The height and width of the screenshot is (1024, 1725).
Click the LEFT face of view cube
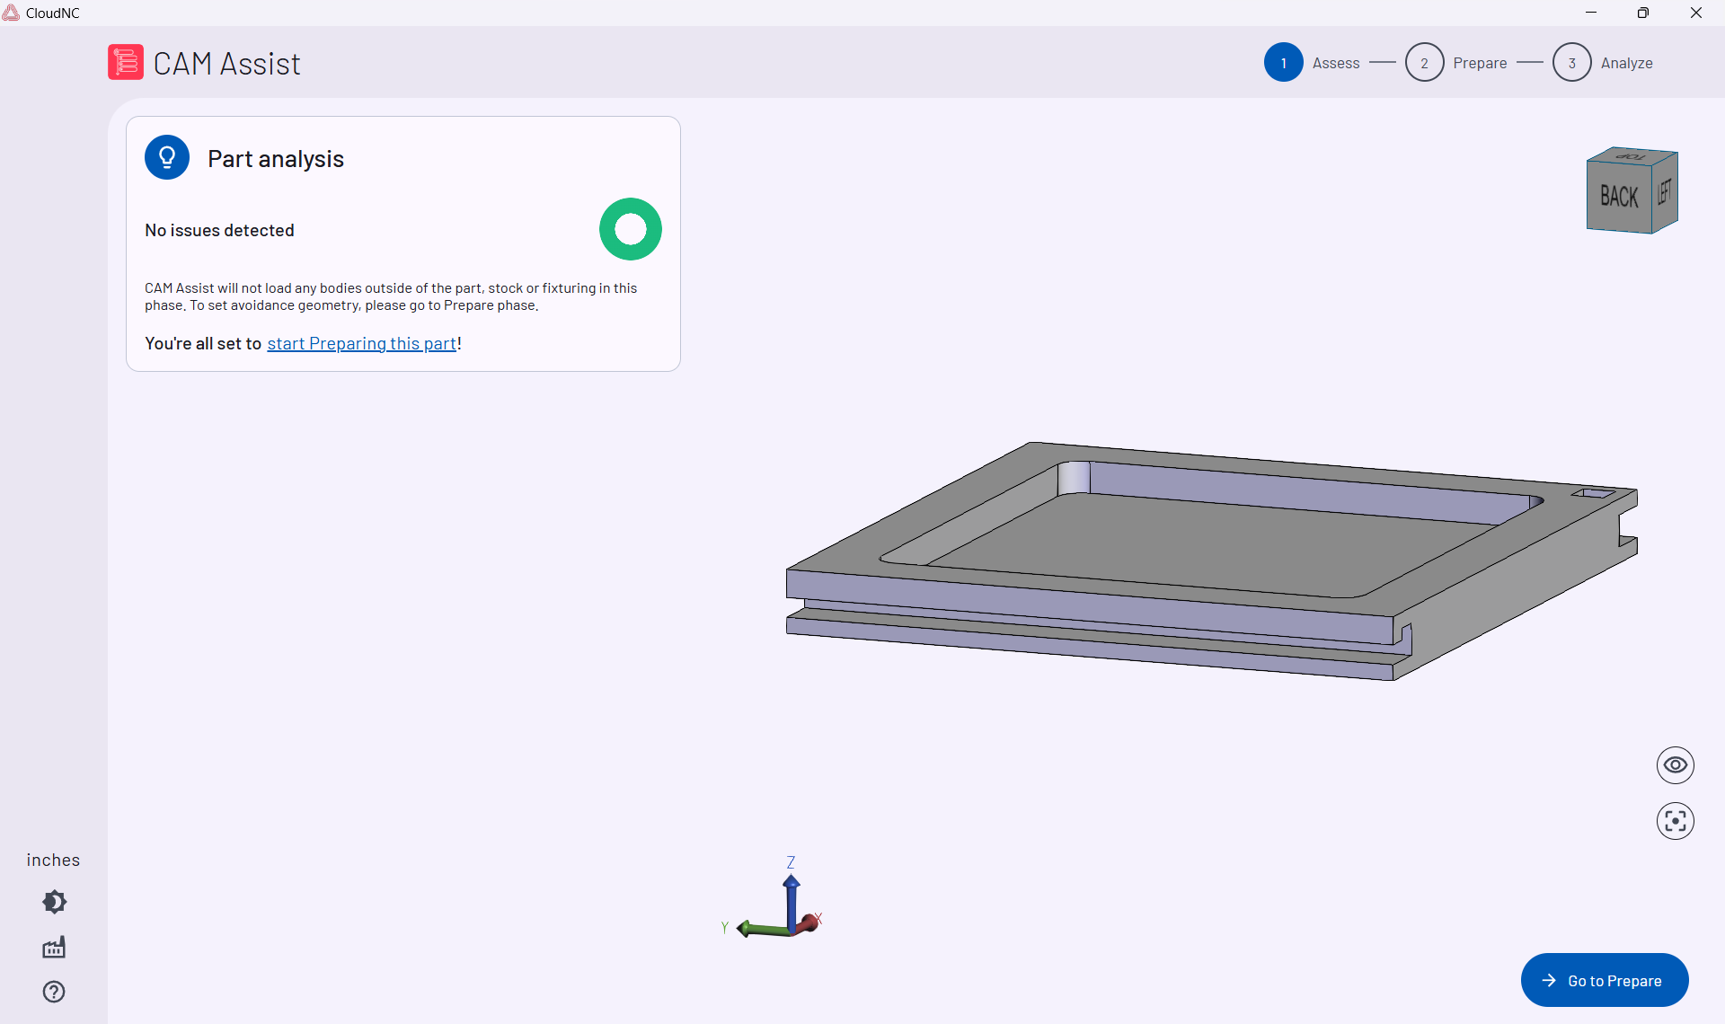[x=1665, y=191]
